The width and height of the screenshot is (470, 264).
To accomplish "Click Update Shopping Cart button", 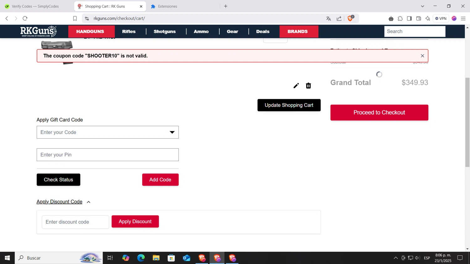I will pos(289,105).
